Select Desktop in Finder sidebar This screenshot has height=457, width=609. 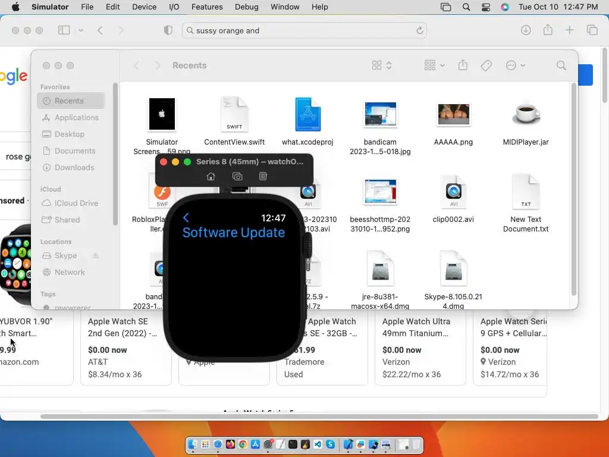(71, 134)
